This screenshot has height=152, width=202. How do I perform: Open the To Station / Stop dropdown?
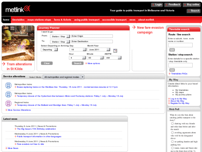point(60,42)
